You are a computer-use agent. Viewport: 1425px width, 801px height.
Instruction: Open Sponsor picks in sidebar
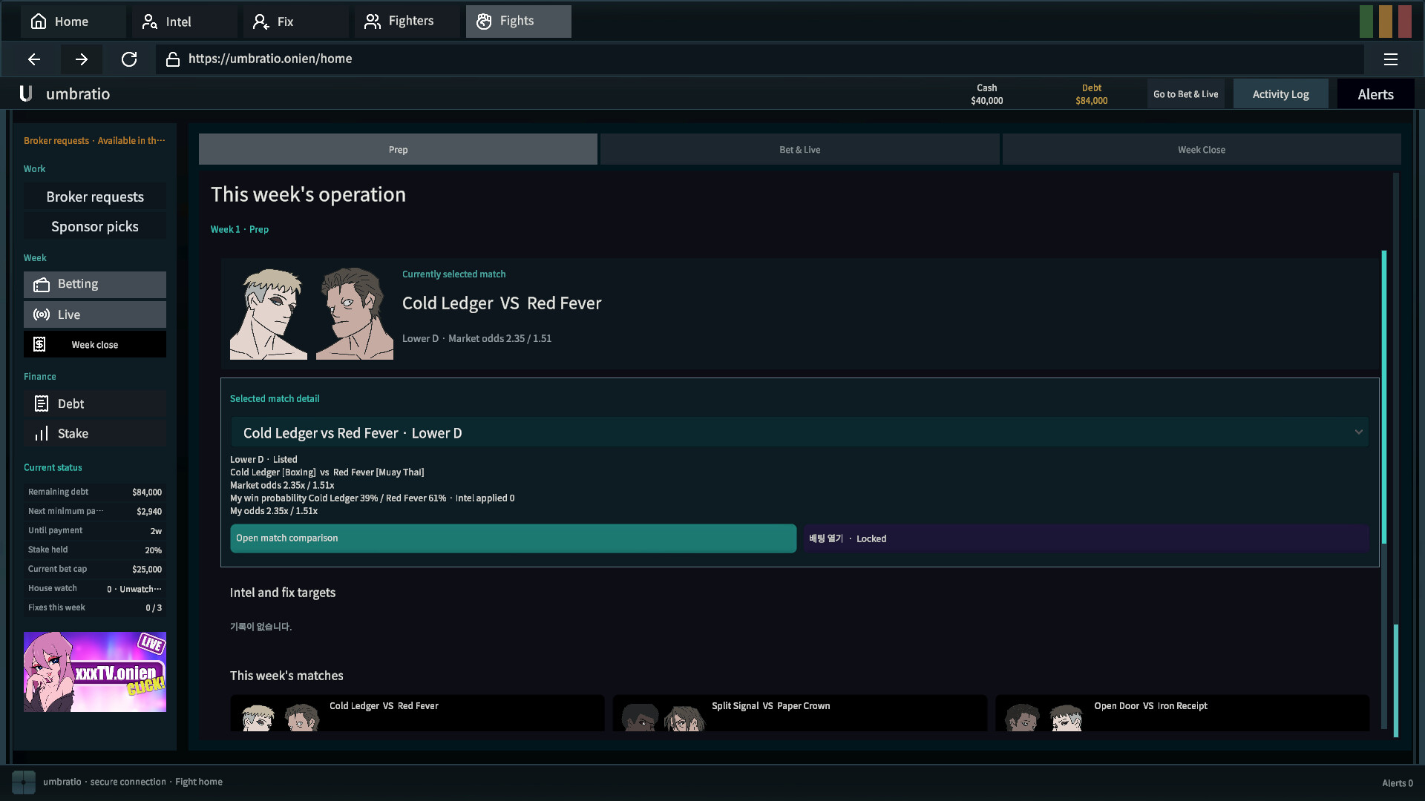point(95,227)
